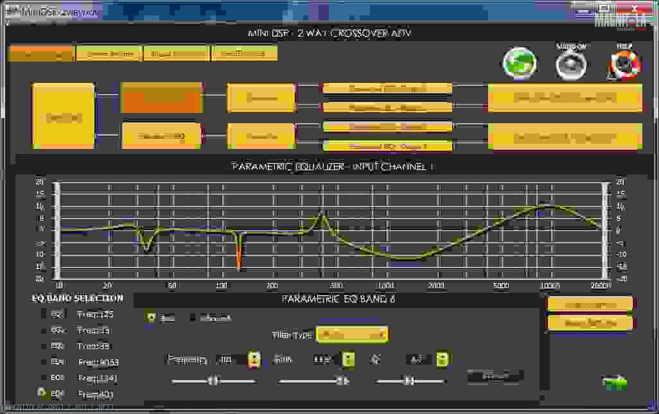Click the lower wide output block
Image resolution: width=659 pixels, height=414 pixels.
pos(565,136)
